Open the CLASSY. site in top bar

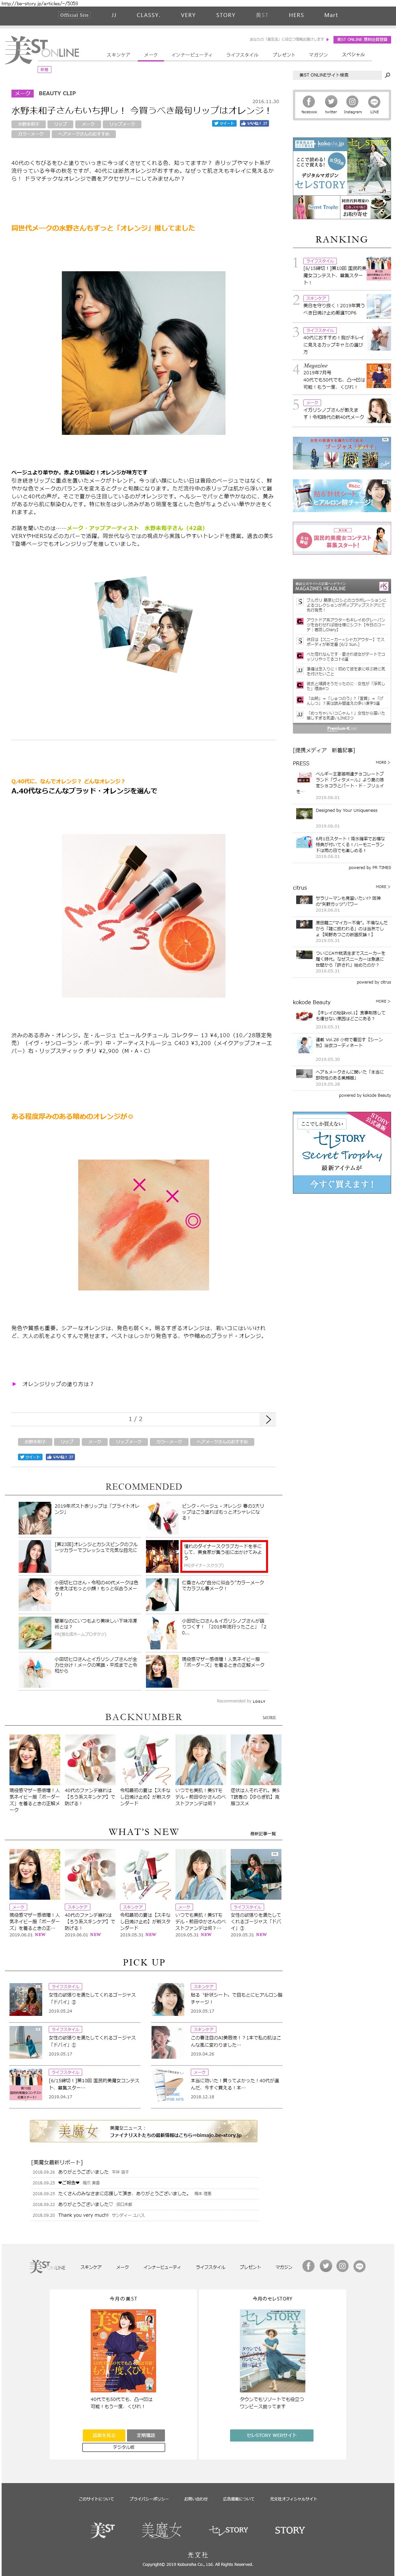click(148, 15)
